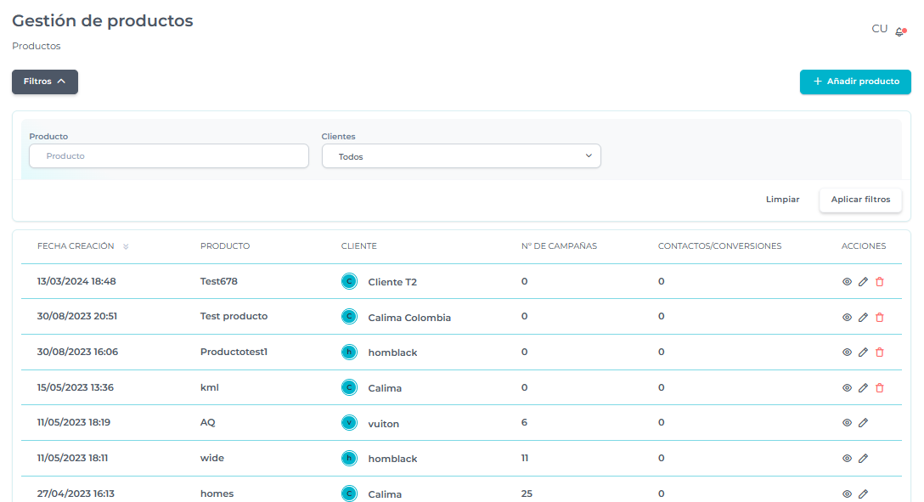Click pencil icon for AQ product
Viewport: 924px width, 502px height.
(863, 423)
